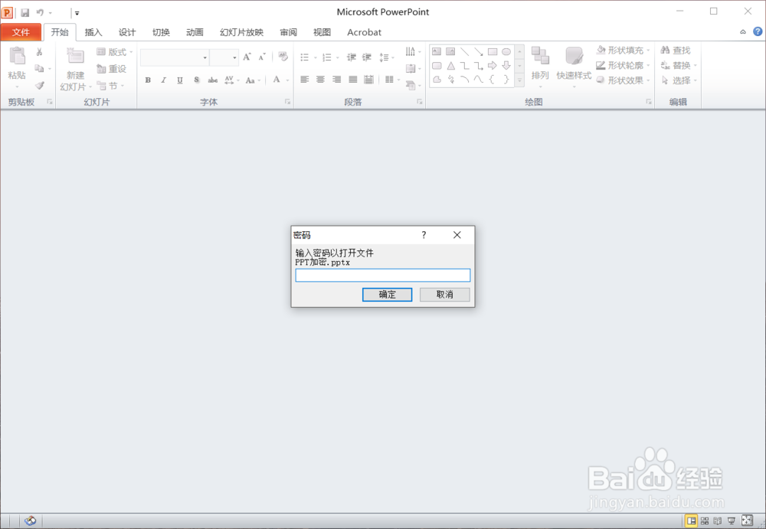This screenshot has width=766, height=529.
Task: Click Decrease Font Size icon
Action: click(x=262, y=57)
